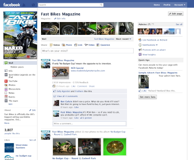Select the Video share option
Screen dimensions: 194x160
click(90, 45)
